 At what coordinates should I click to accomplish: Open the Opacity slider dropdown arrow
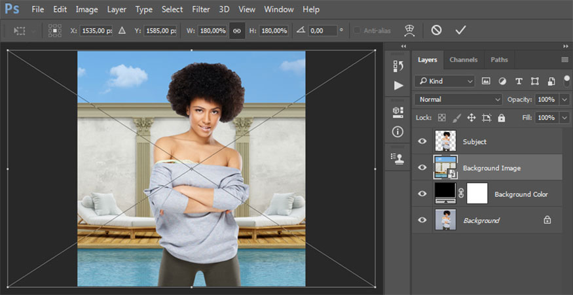click(x=564, y=99)
